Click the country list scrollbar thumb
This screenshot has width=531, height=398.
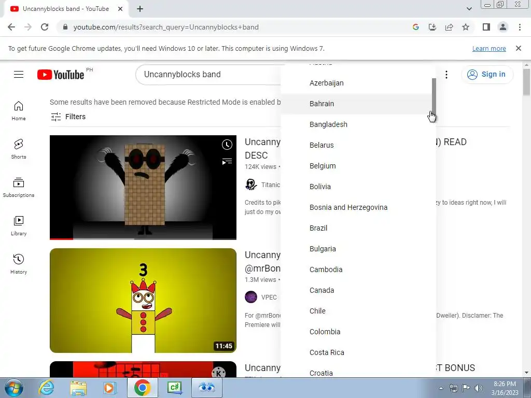coord(434,96)
